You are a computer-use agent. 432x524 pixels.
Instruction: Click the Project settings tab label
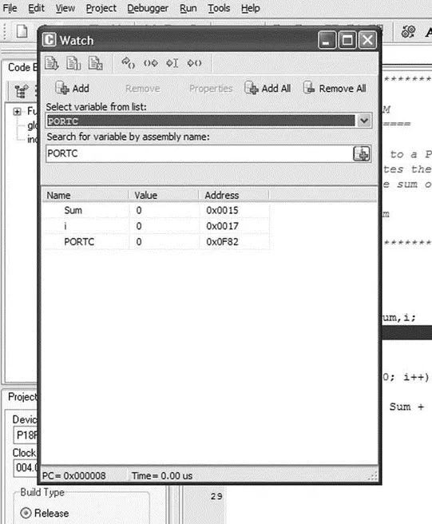click(22, 397)
